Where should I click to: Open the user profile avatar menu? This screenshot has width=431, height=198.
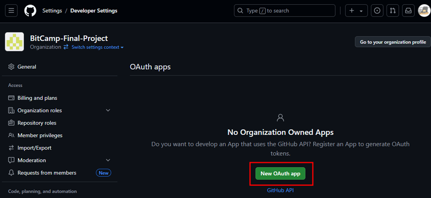(x=424, y=11)
